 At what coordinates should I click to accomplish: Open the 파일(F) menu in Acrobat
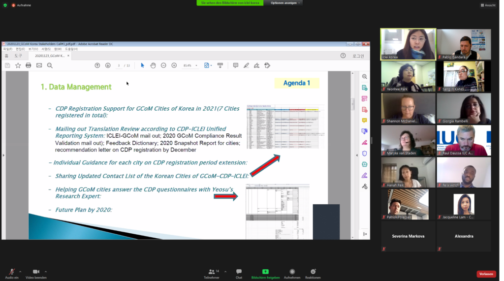tap(8, 49)
